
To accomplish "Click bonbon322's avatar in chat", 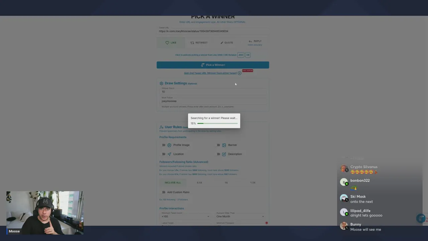I will click(x=344, y=182).
